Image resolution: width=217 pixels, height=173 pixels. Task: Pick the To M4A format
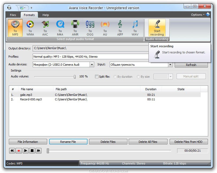[60, 28]
